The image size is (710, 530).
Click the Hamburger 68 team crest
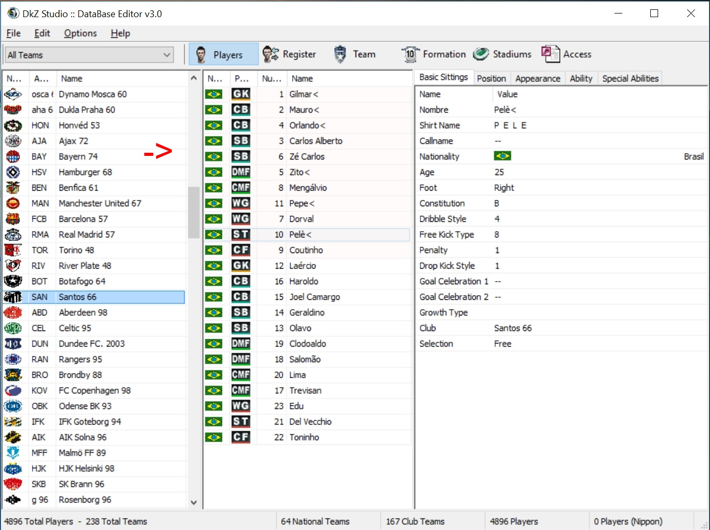(x=13, y=172)
